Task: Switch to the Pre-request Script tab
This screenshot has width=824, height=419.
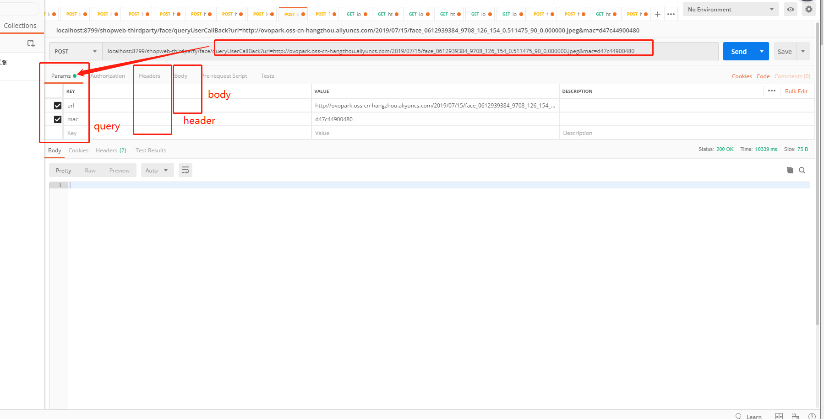Action: pos(224,75)
